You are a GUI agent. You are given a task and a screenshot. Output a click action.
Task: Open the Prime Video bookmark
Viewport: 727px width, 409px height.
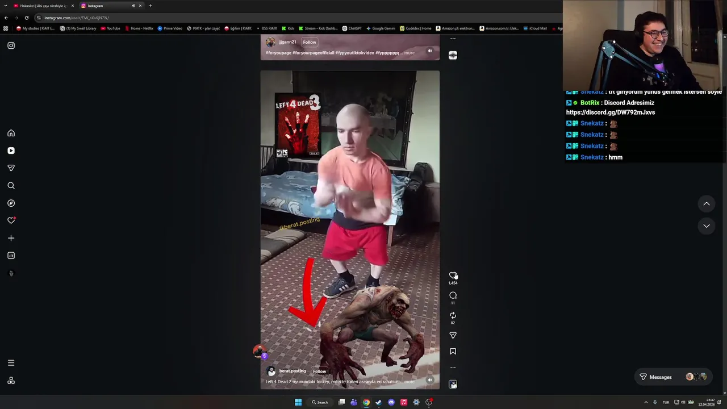pos(170,28)
